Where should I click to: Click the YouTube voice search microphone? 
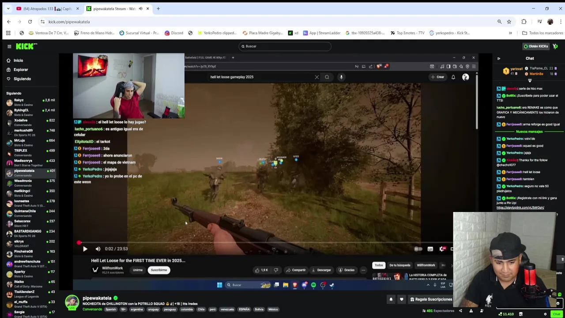pyautogui.click(x=341, y=77)
